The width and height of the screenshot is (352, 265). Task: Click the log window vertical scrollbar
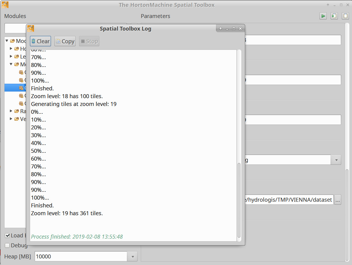pos(239,200)
